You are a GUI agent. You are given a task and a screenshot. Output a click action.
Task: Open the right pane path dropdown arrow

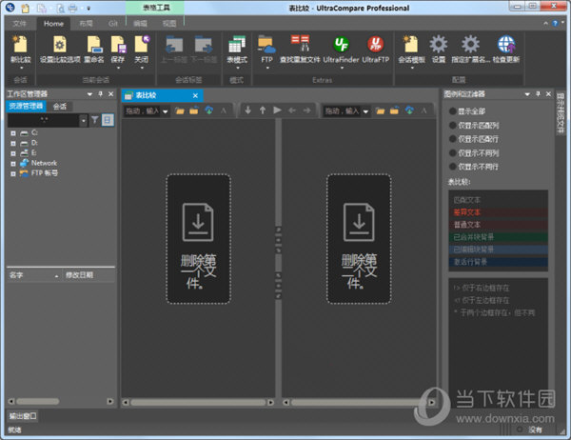coord(365,111)
